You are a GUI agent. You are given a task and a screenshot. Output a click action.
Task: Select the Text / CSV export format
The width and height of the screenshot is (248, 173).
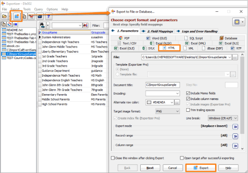click(x=127, y=43)
